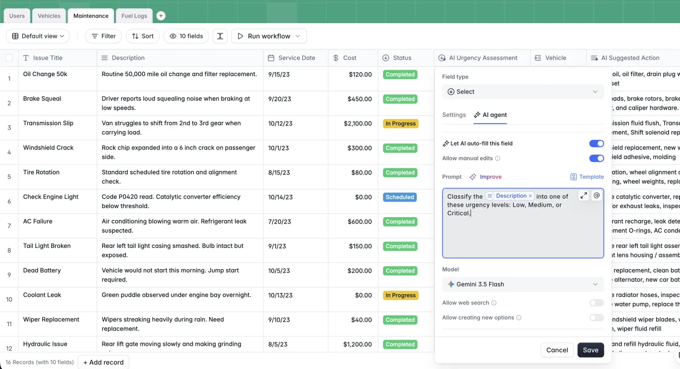Click the Cost column dollar icon
The image size is (680, 369).
tap(336, 58)
